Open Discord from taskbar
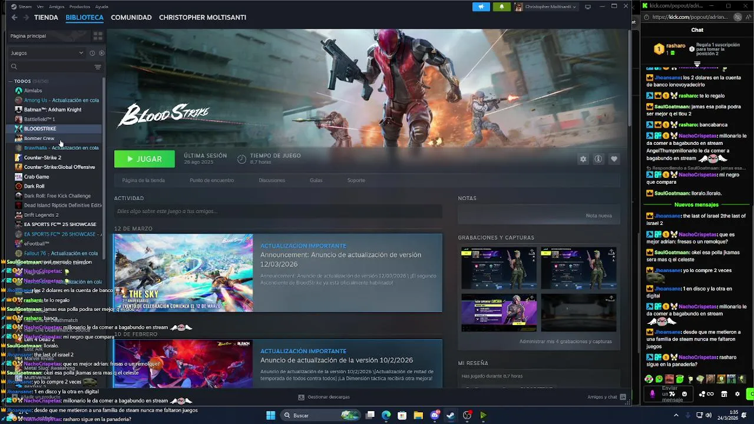This screenshot has height=424, width=754. tap(435, 415)
